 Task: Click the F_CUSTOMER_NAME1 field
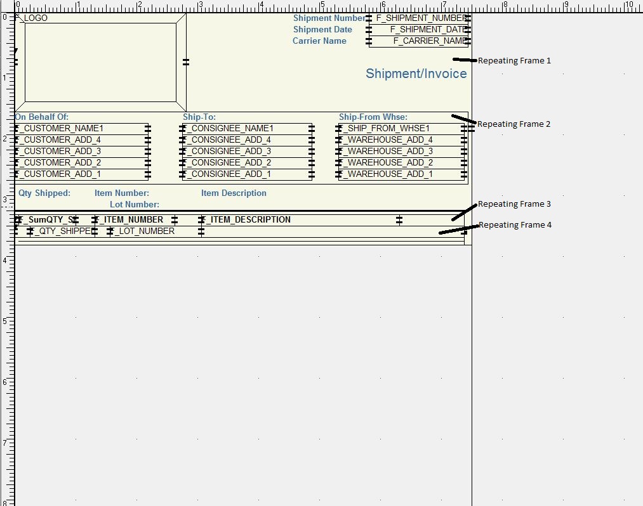(x=81, y=129)
